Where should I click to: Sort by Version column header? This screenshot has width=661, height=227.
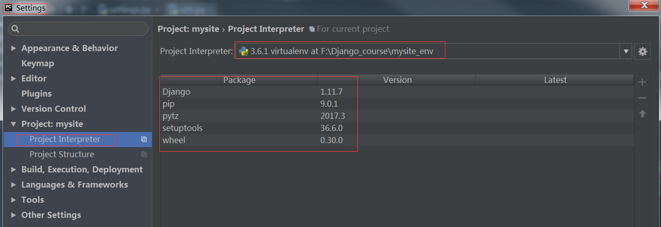click(x=397, y=80)
